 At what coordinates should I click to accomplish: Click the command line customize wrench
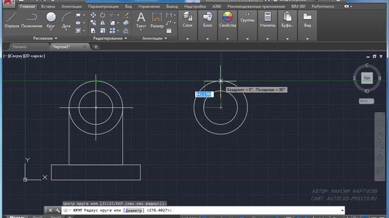[58, 210]
